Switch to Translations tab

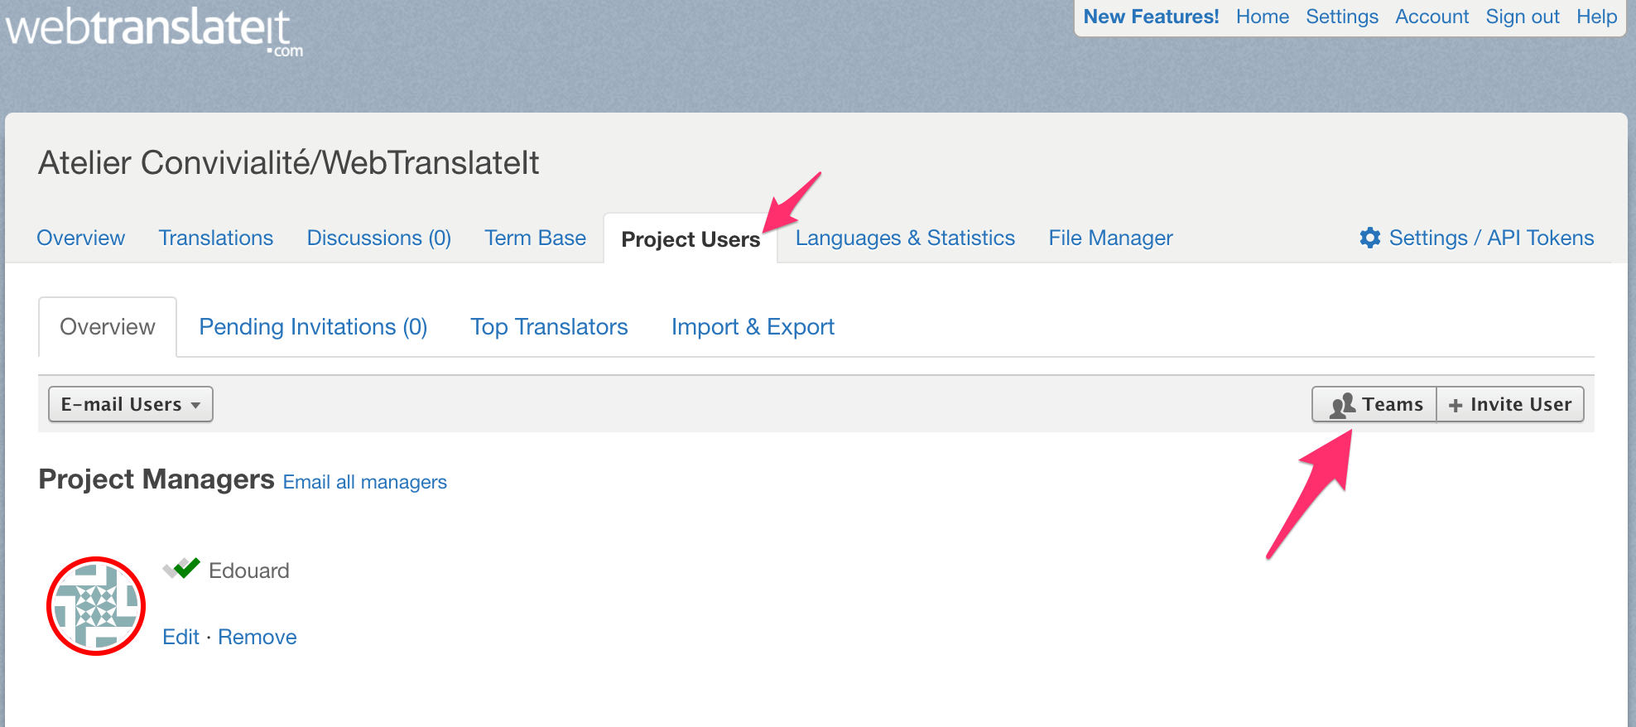tap(215, 238)
